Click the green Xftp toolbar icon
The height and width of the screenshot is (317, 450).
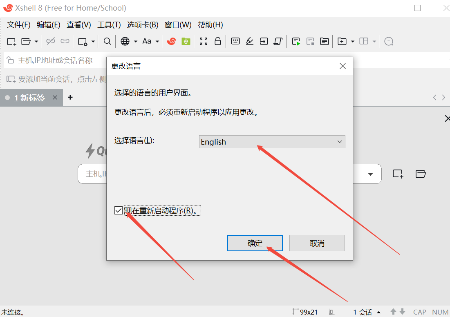pyautogui.click(x=186, y=41)
